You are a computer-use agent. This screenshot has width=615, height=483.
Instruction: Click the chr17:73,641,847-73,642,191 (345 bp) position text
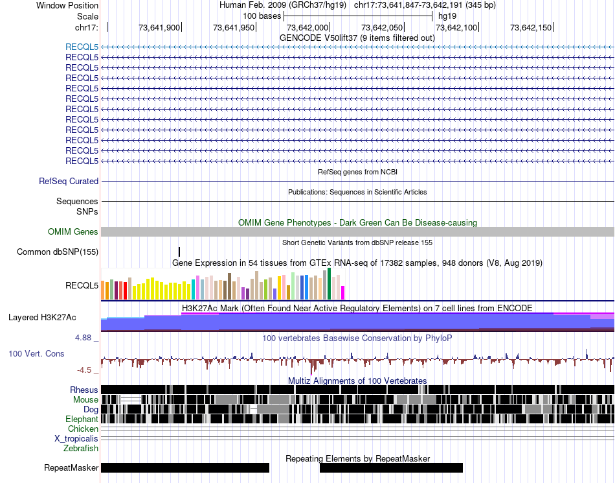tap(425, 5)
